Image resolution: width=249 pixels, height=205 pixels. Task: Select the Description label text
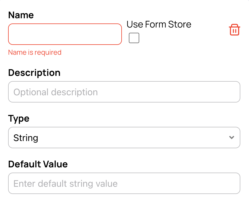34,73
